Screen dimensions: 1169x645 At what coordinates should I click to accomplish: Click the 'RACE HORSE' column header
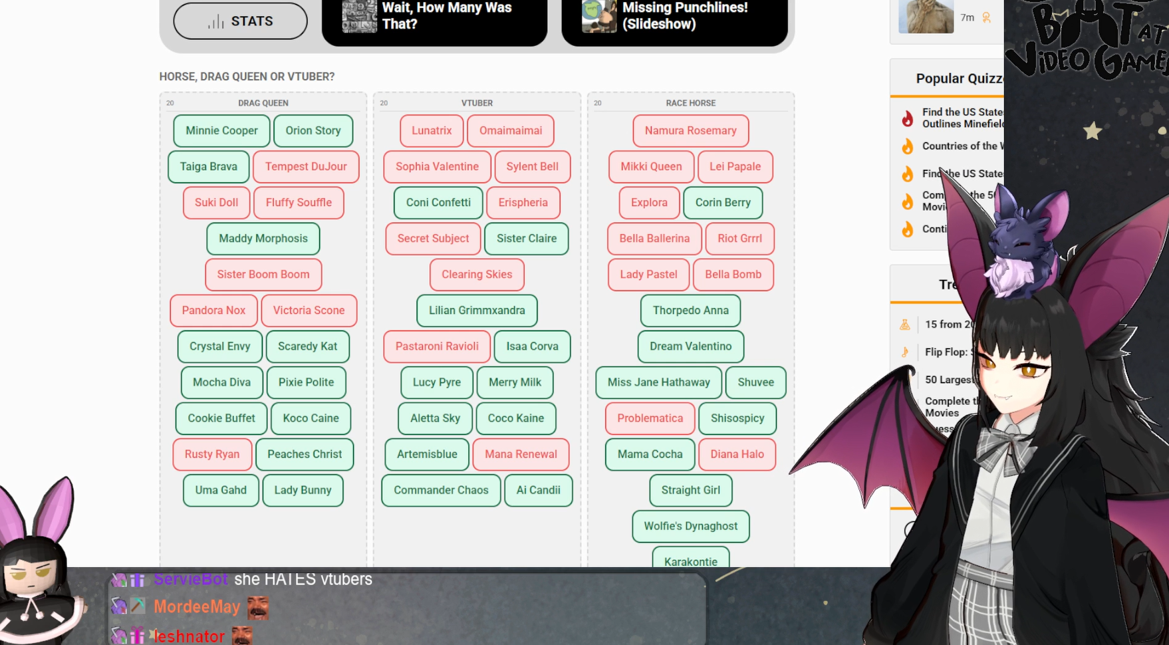coord(690,103)
